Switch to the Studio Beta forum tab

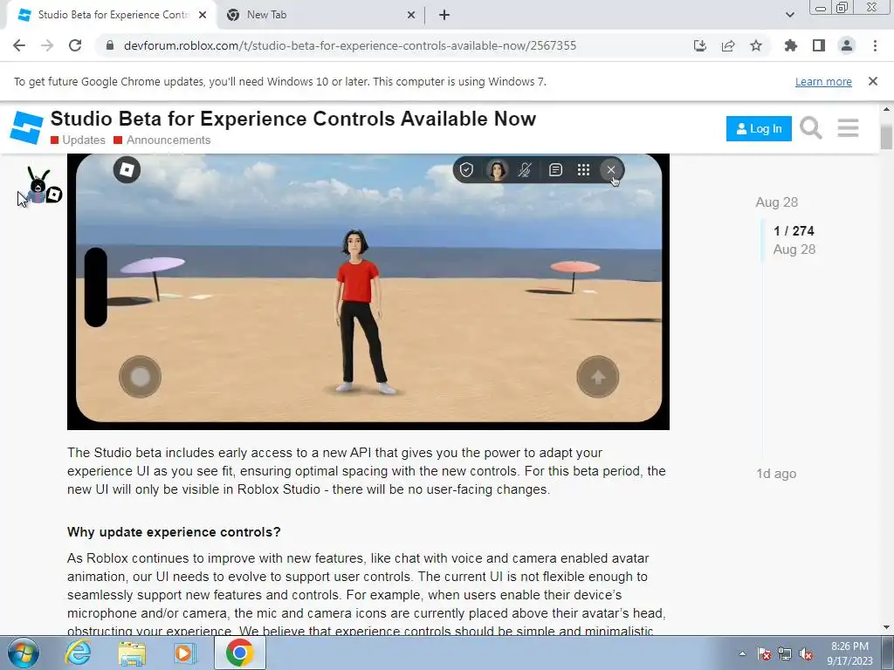pos(111,15)
